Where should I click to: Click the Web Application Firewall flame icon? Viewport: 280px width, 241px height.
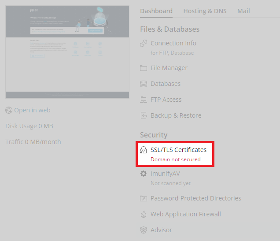pyautogui.click(x=144, y=214)
